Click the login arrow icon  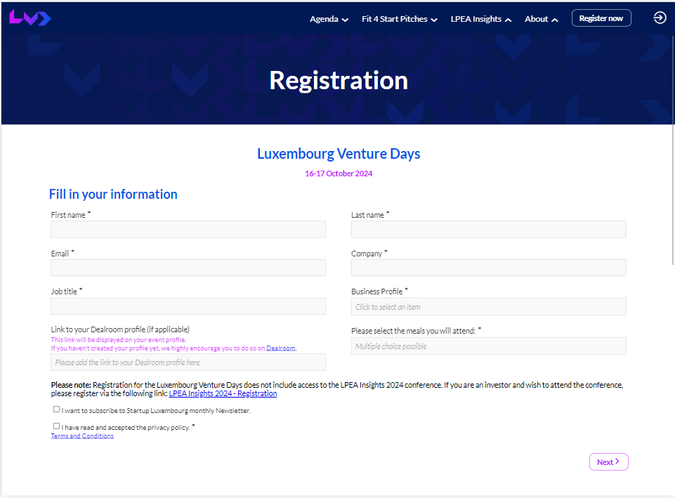coord(660,18)
